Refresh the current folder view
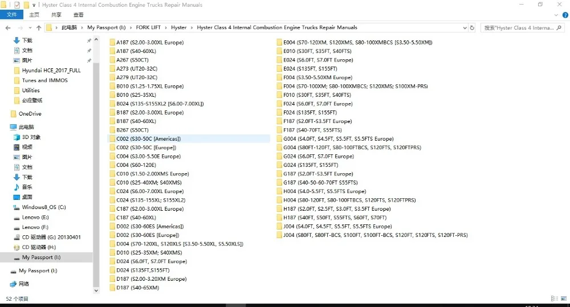The height and width of the screenshot is (307, 570). click(x=472, y=27)
